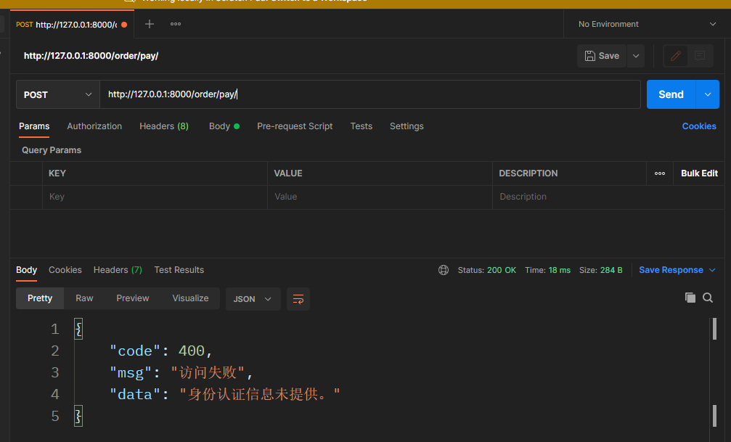Search the response with magnifier icon
Image resolution: width=731 pixels, height=442 pixels.
[708, 298]
